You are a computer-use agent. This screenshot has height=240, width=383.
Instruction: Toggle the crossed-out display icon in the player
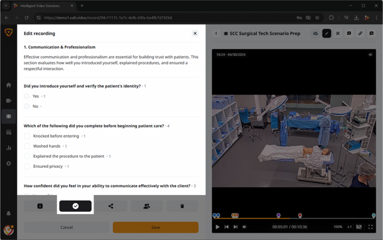[359, 227]
